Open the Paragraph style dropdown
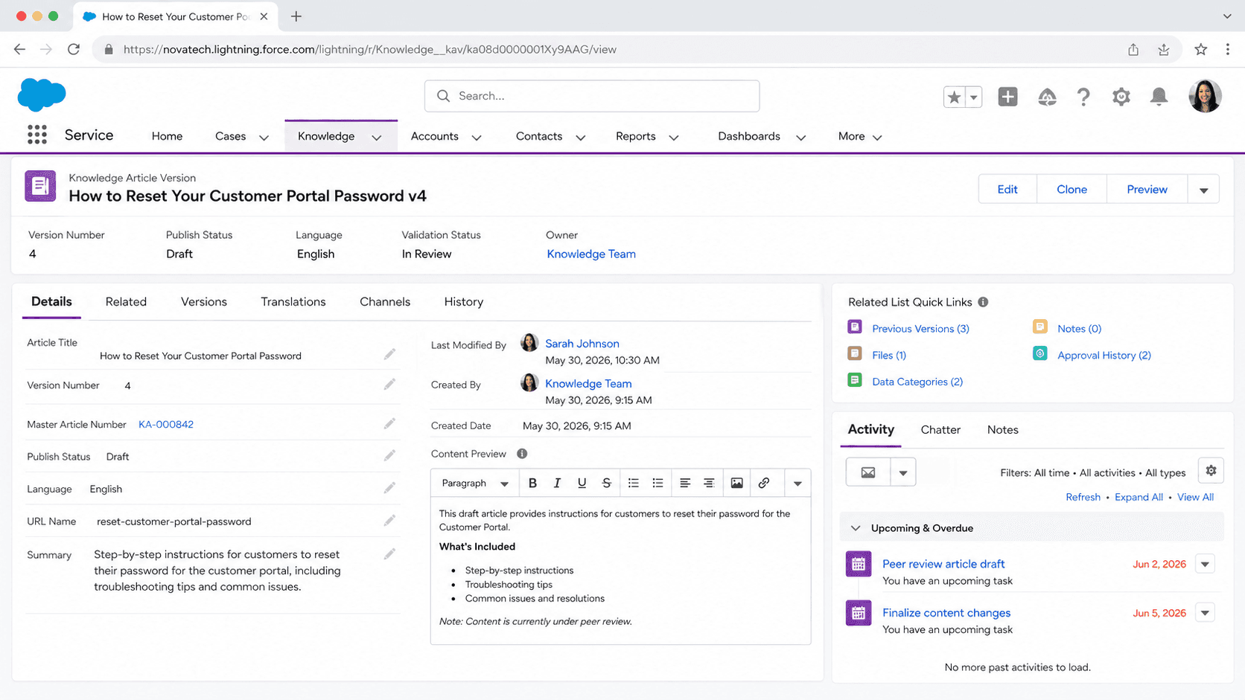This screenshot has height=700, width=1245. [x=474, y=483]
